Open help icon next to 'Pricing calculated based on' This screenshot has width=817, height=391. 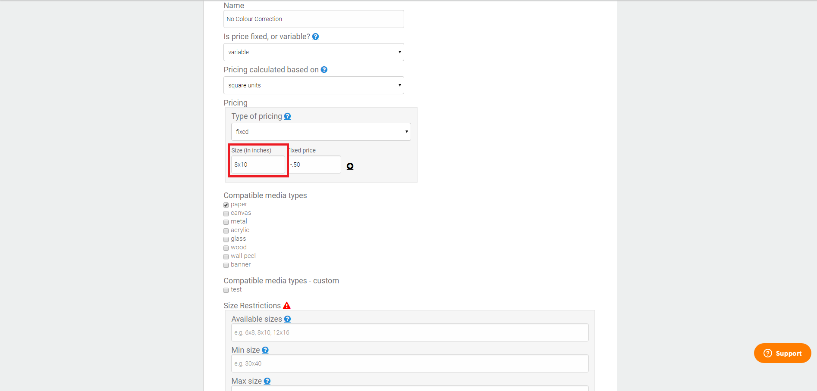[x=324, y=70]
